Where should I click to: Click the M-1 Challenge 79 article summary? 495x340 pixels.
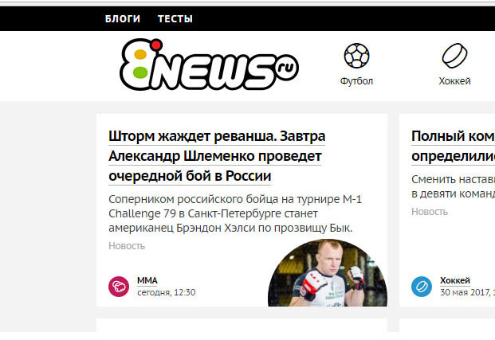point(235,213)
